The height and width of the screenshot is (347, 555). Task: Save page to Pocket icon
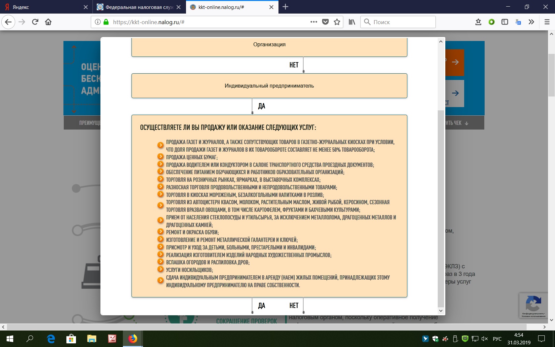(x=325, y=22)
